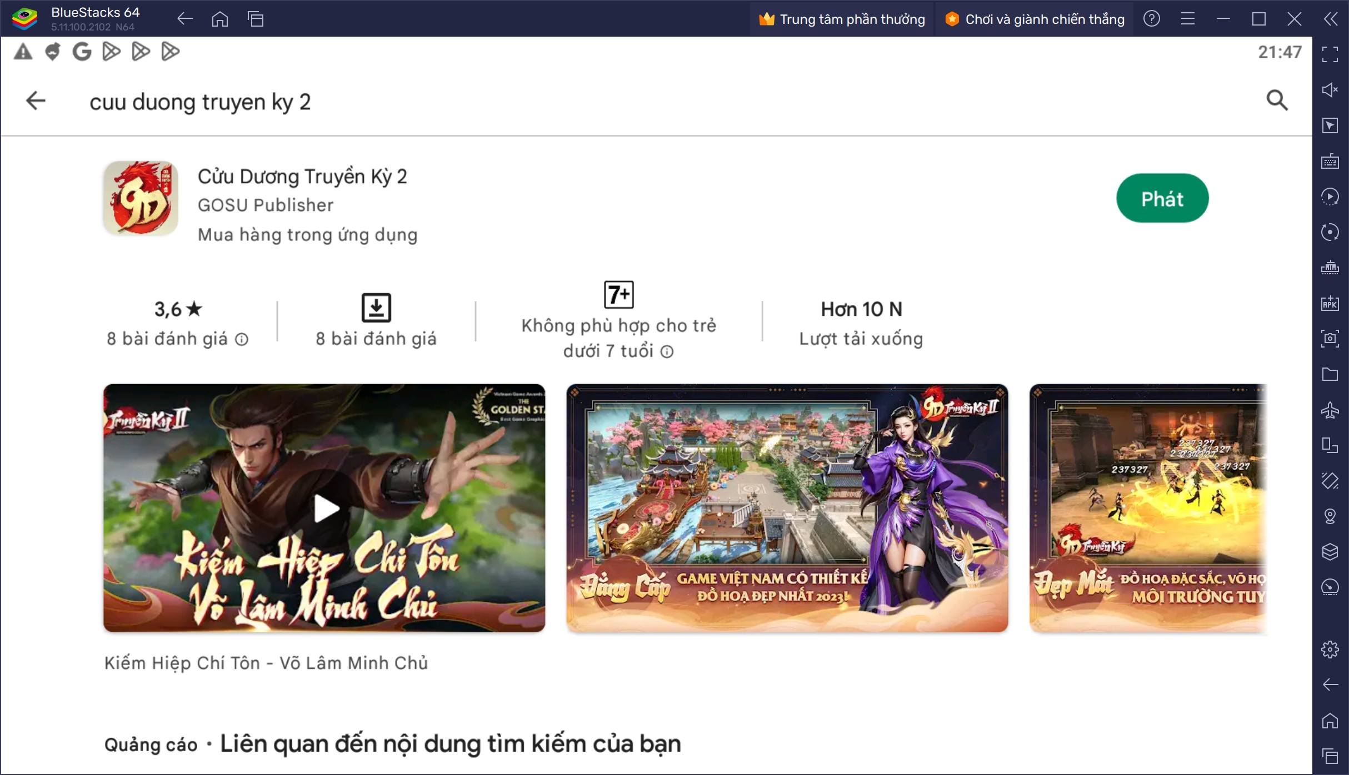Click the memory trim sidebar icon

1330,268
